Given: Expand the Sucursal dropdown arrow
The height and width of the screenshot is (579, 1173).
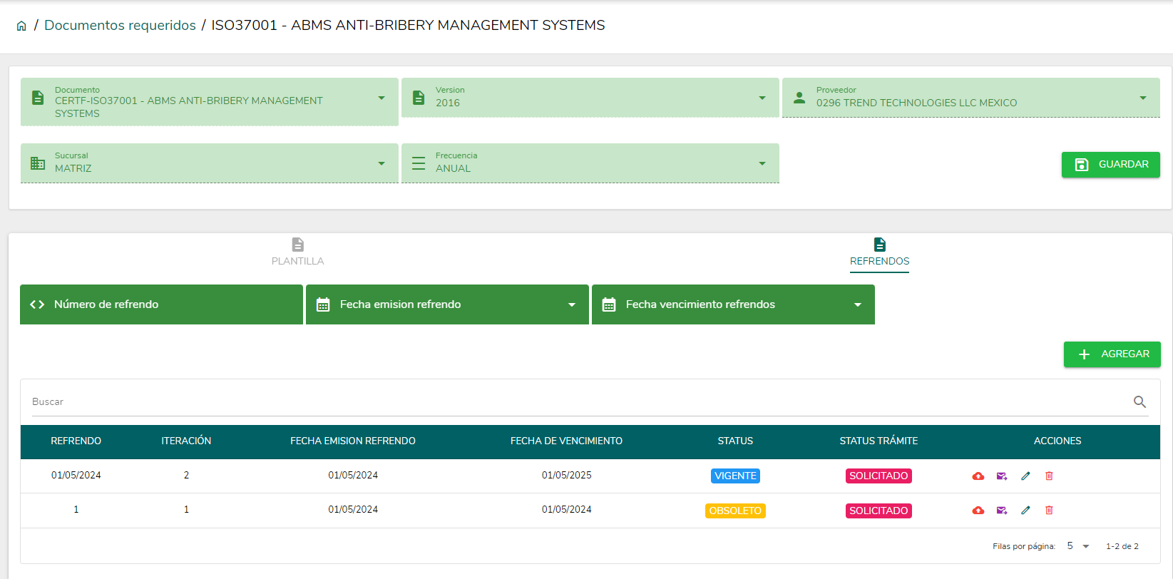Looking at the screenshot, I should (x=381, y=163).
